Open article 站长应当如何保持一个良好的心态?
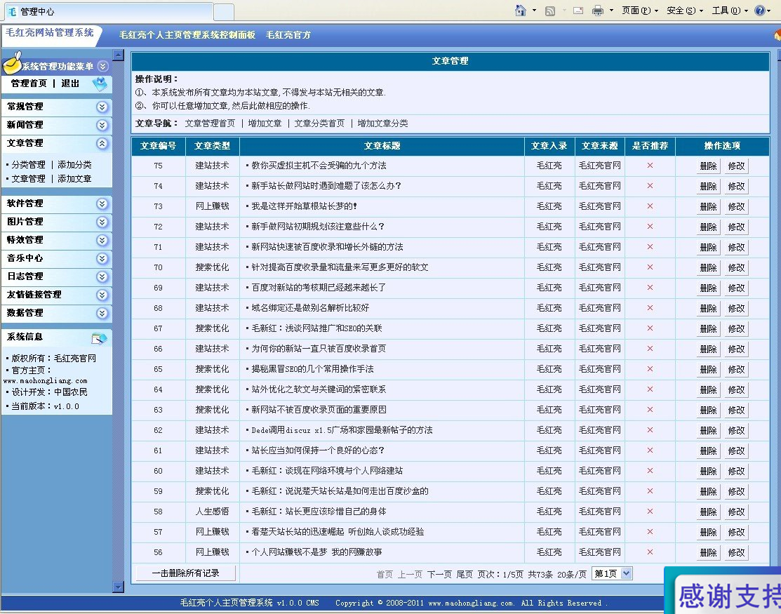781x614 pixels. pyautogui.click(x=318, y=451)
